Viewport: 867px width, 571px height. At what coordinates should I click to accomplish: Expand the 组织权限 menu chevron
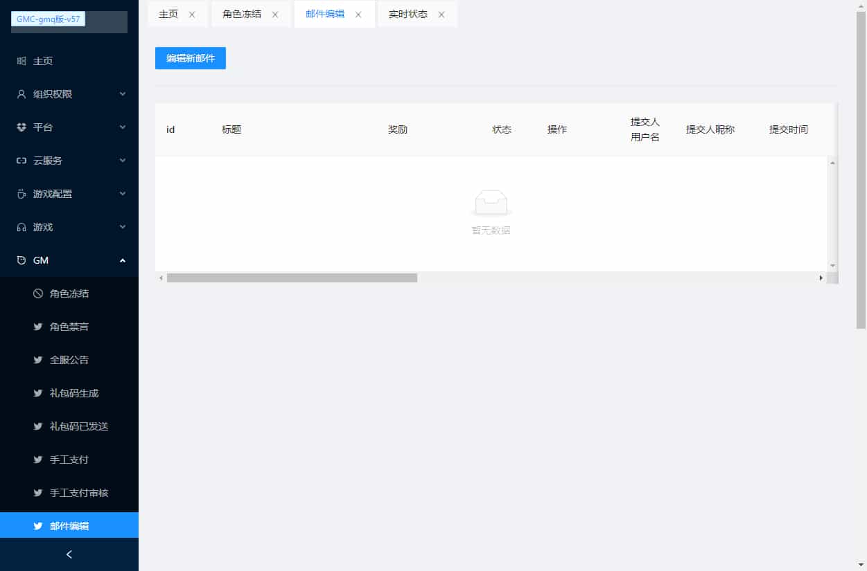123,94
